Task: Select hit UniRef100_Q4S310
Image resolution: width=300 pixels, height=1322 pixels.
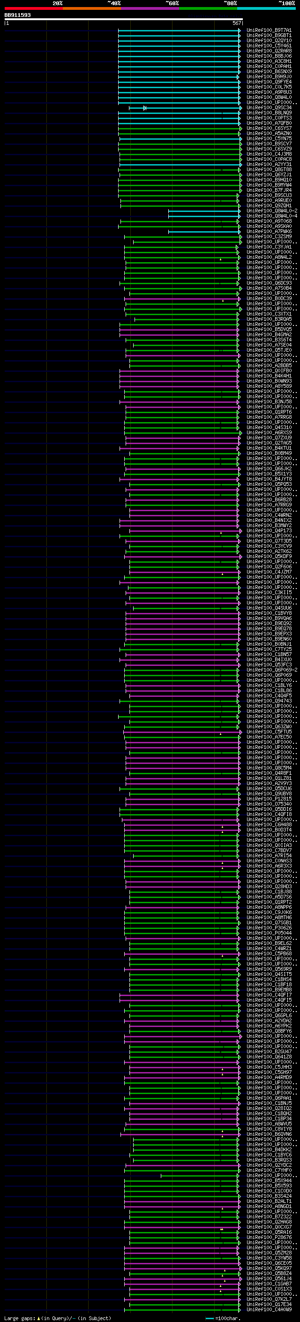Action: coord(269,428)
